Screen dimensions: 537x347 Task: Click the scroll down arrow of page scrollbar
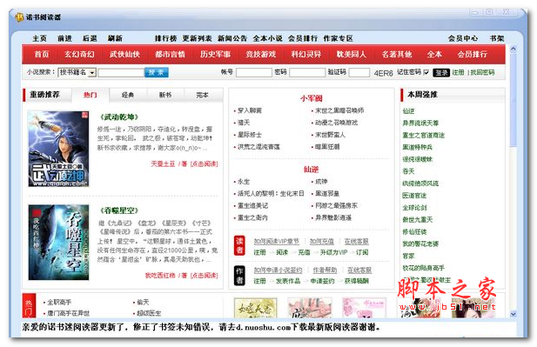513,314
